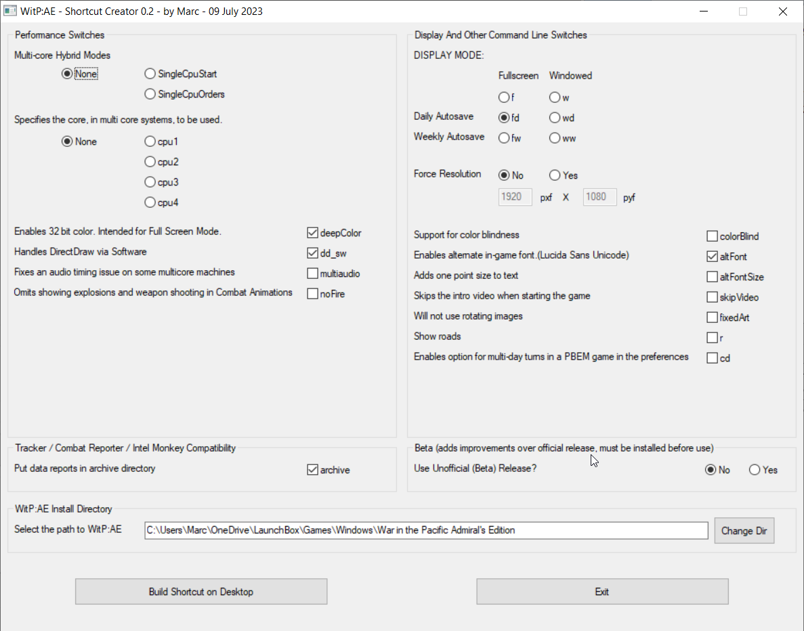The image size is (804, 631).
Task: Click 'Support for color blindness' text
Action: (x=467, y=235)
